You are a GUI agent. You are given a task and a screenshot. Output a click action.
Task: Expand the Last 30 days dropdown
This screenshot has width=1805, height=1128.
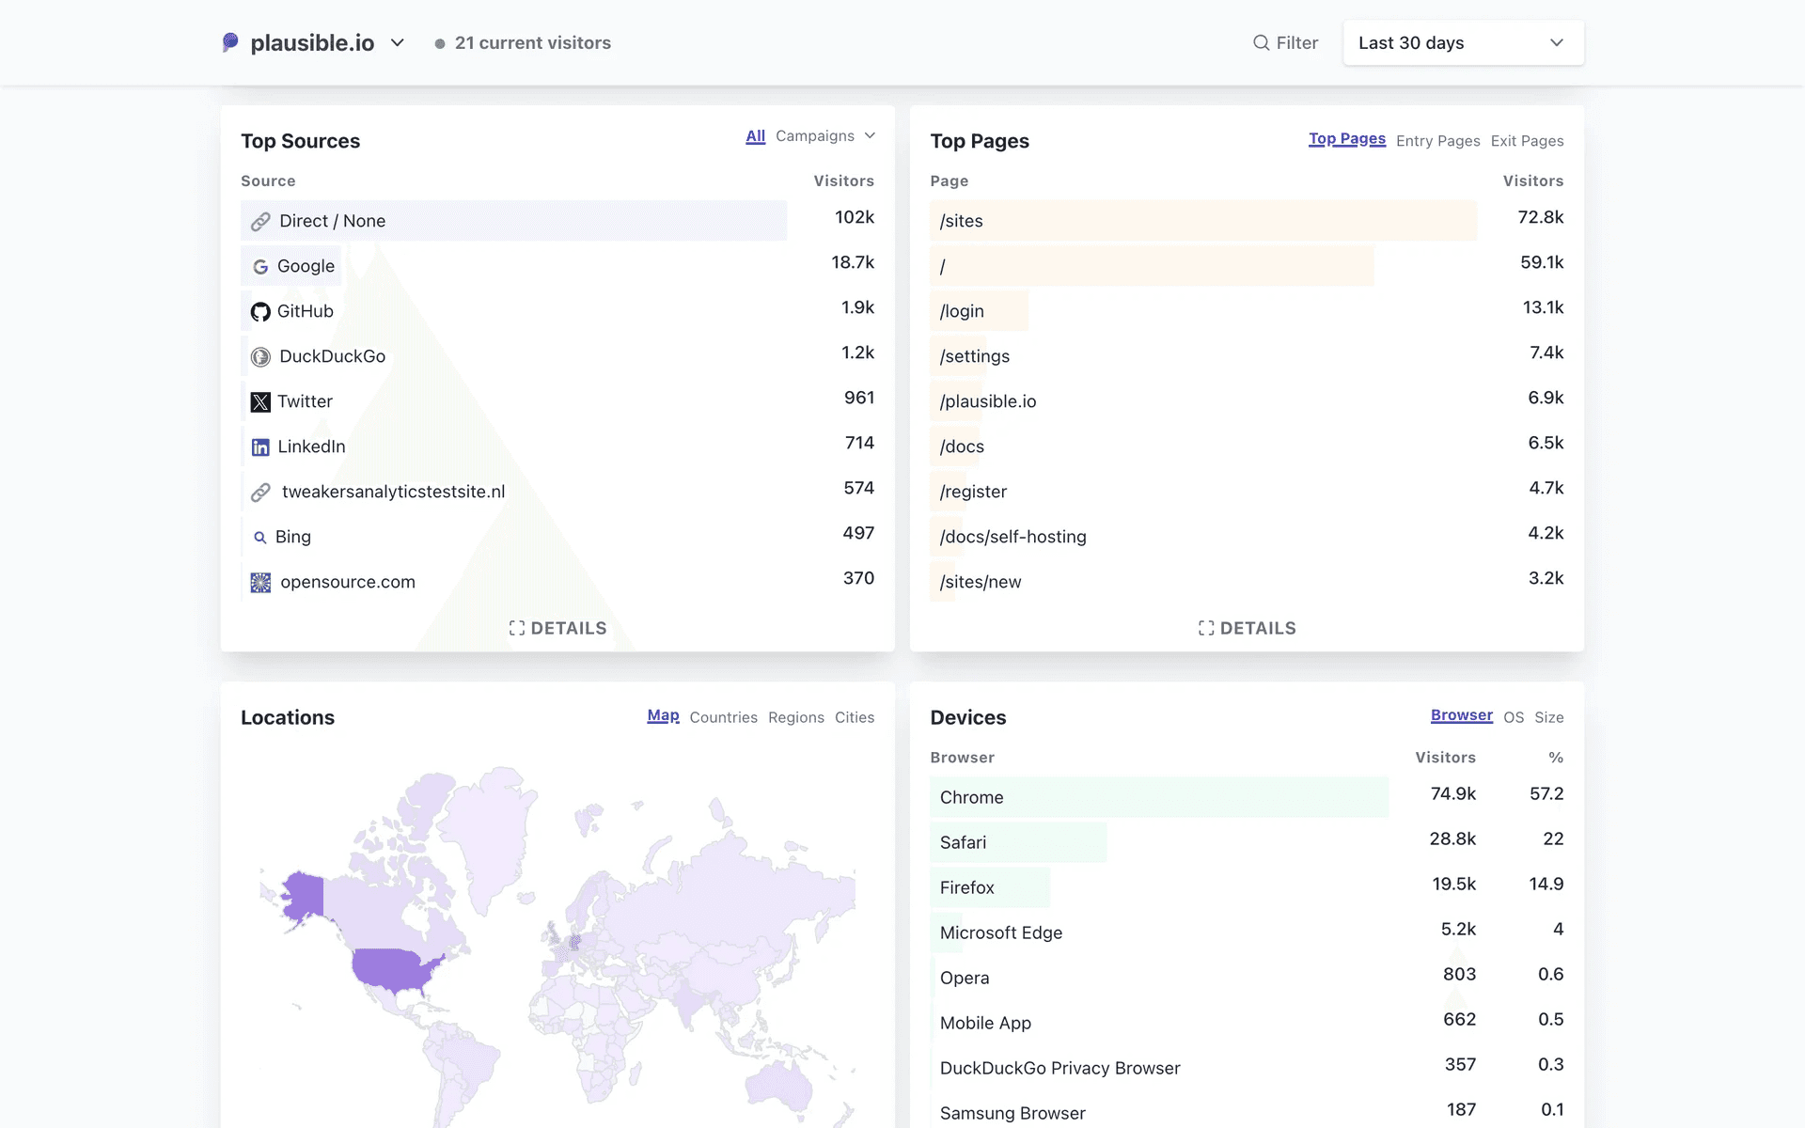click(x=1463, y=43)
